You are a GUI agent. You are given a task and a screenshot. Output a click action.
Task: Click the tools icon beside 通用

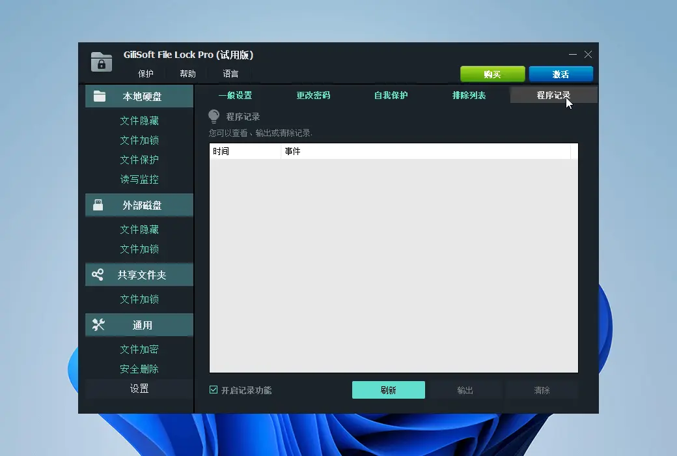coord(98,324)
